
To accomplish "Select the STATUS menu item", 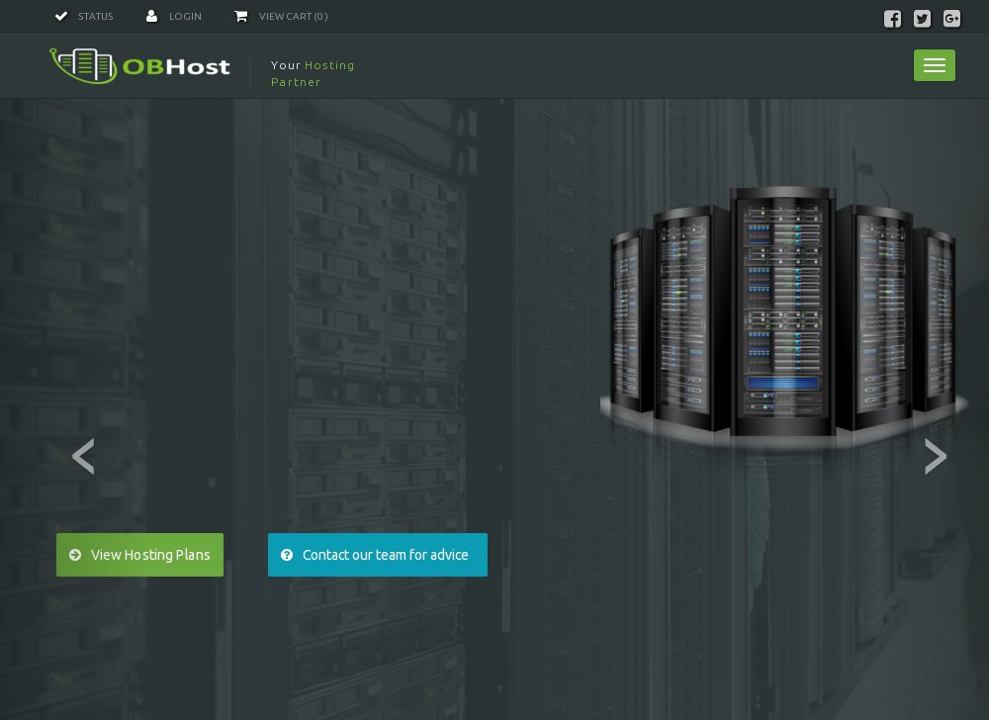I will 96,16.
